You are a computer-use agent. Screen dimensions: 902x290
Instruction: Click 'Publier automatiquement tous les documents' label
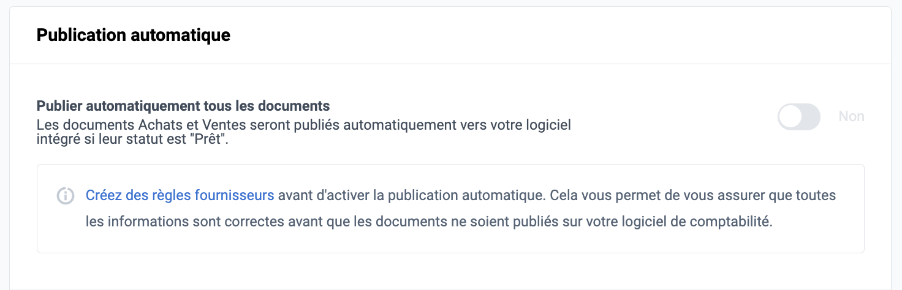coord(183,106)
